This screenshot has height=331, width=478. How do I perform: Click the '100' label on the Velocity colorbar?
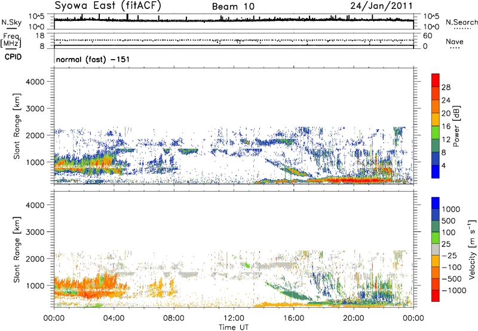pos(449,232)
